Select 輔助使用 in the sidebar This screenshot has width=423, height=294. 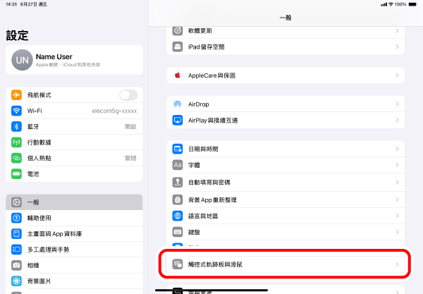[x=40, y=218]
